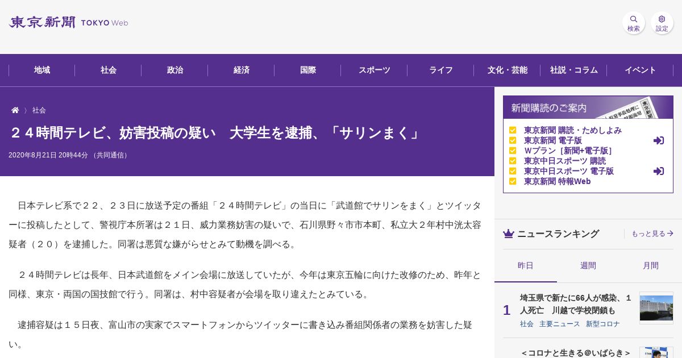Click the check mark beside 東京新聞 特報Web
The width and height of the screenshot is (682, 358).
(x=513, y=181)
